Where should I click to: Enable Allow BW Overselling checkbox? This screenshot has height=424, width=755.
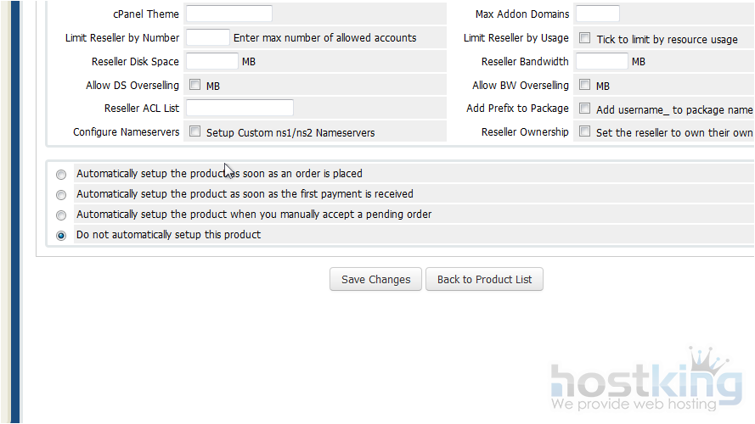point(585,85)
